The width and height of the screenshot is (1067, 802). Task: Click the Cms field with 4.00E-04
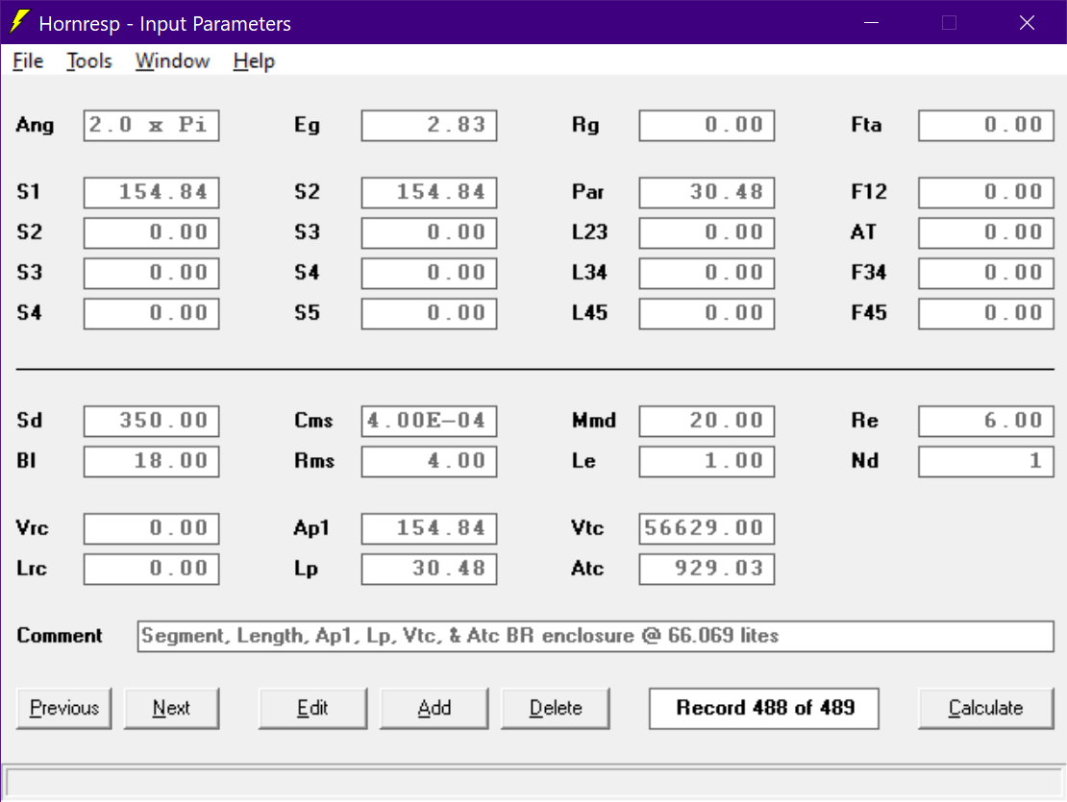(x=429, y=421)
